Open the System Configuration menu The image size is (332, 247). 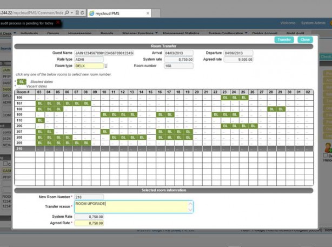pos(228,33)
